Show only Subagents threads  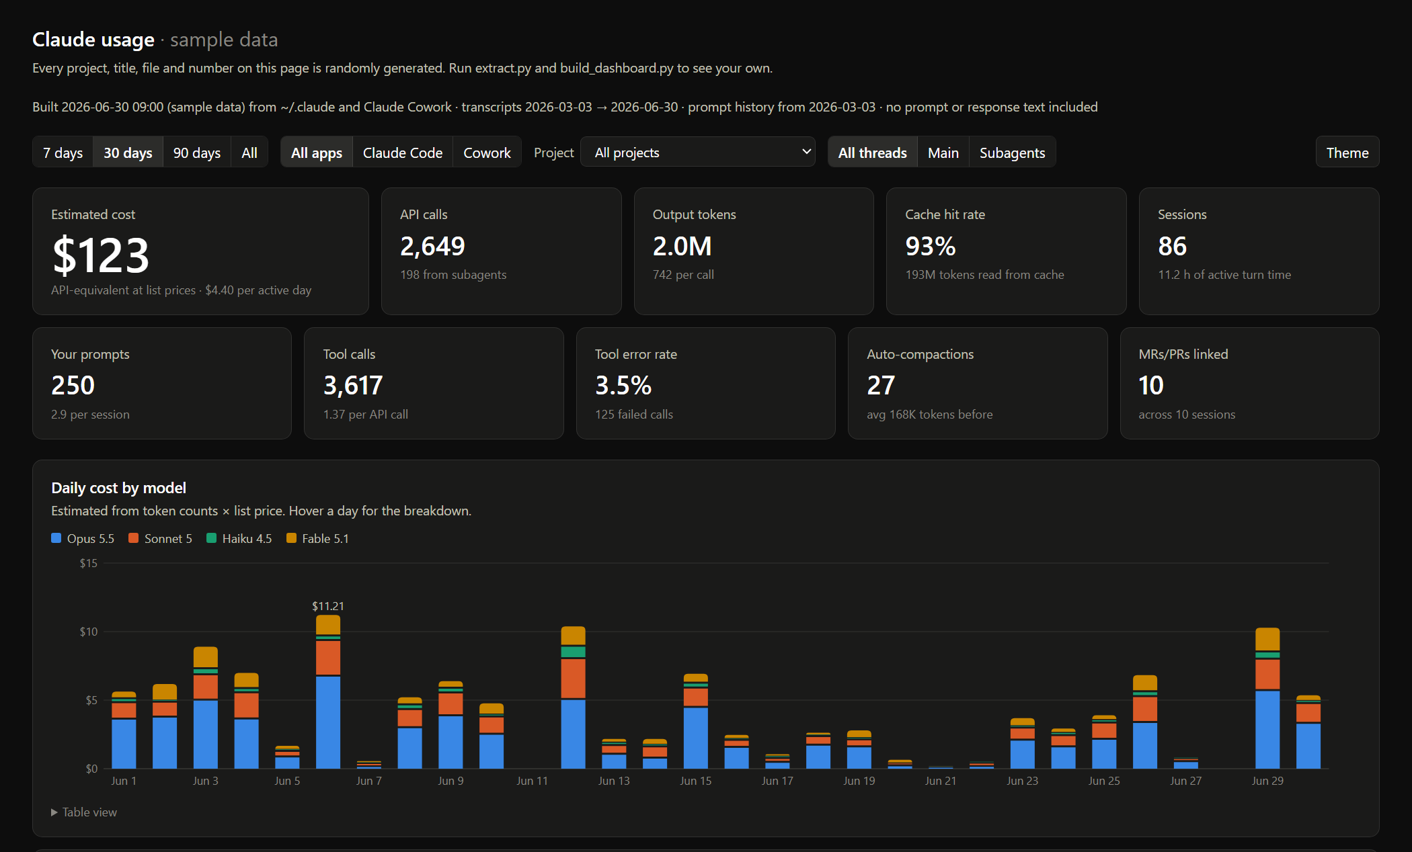tap(1013, 153)
